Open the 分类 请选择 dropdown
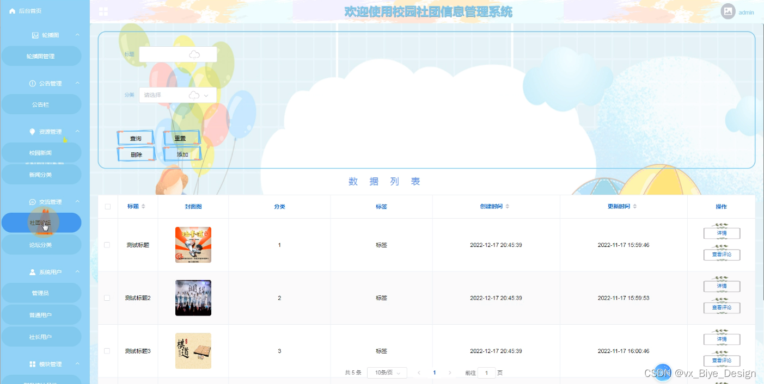This screenshot has width=764, height=384. pyautogui.click(x=178, y=95)
